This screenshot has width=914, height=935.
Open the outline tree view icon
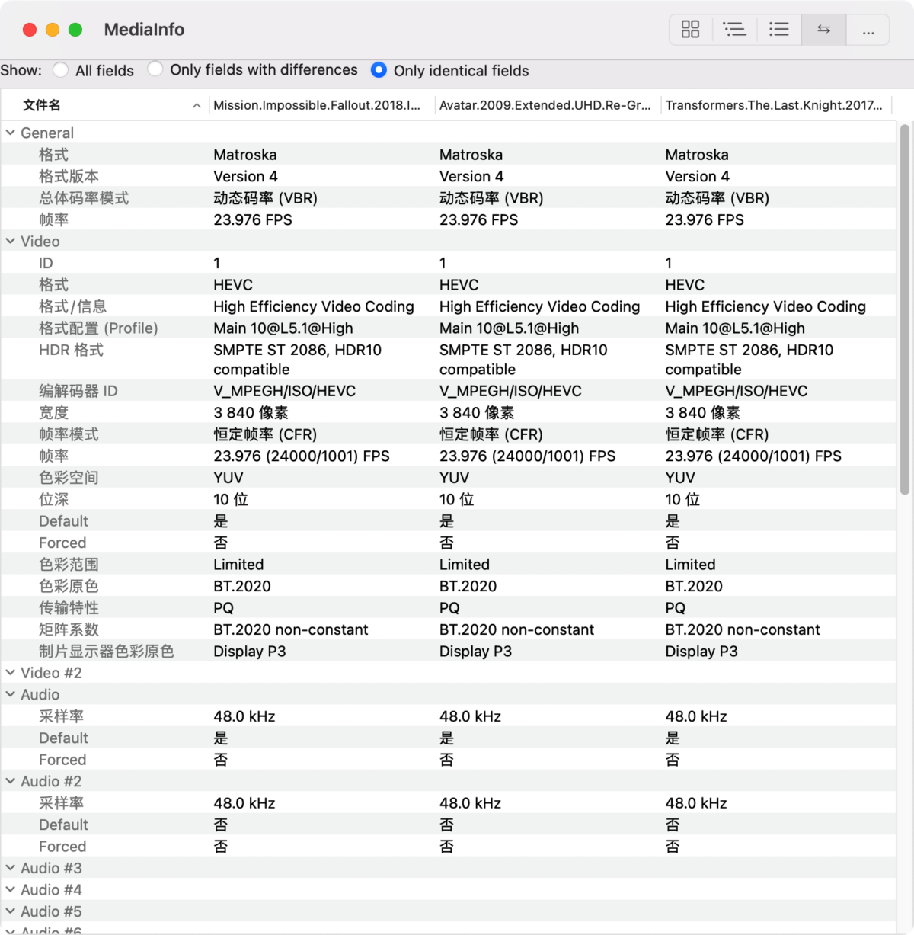(734, 29)
